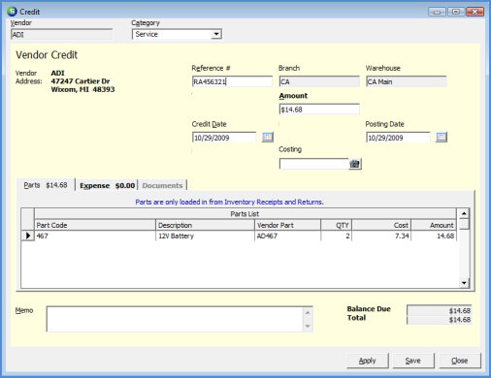Click the Warehouse field CA Main

click(407, 81)
